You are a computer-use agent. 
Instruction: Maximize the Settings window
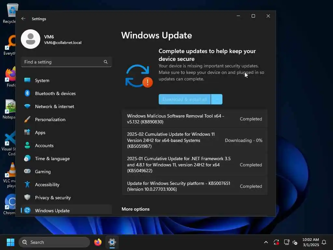click(x=253, y=16)
